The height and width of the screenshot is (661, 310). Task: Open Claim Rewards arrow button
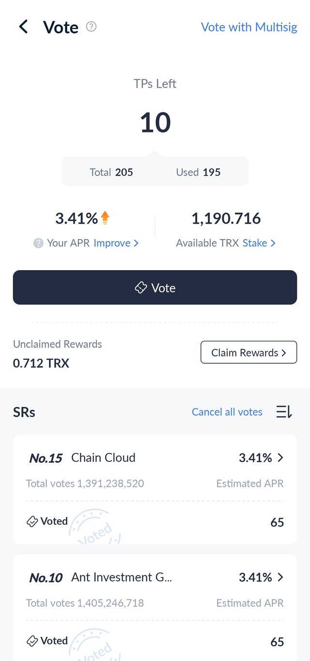(248, 353)
